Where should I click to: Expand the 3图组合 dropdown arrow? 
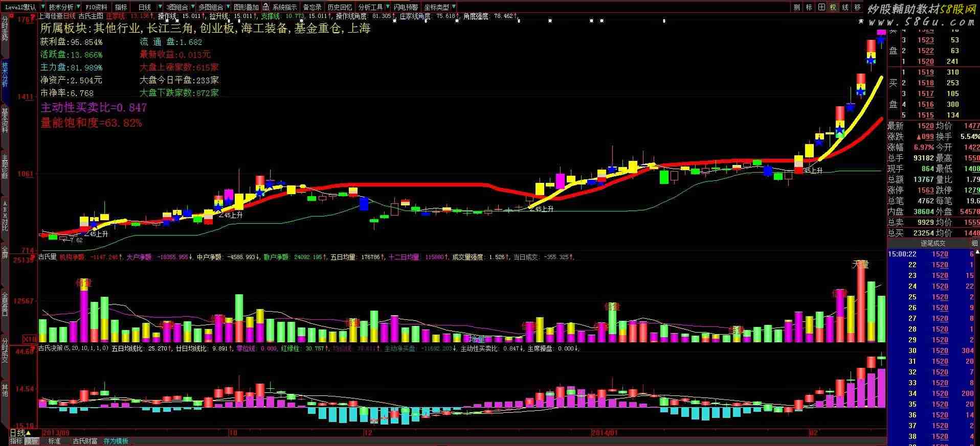[x=192, y=7]
